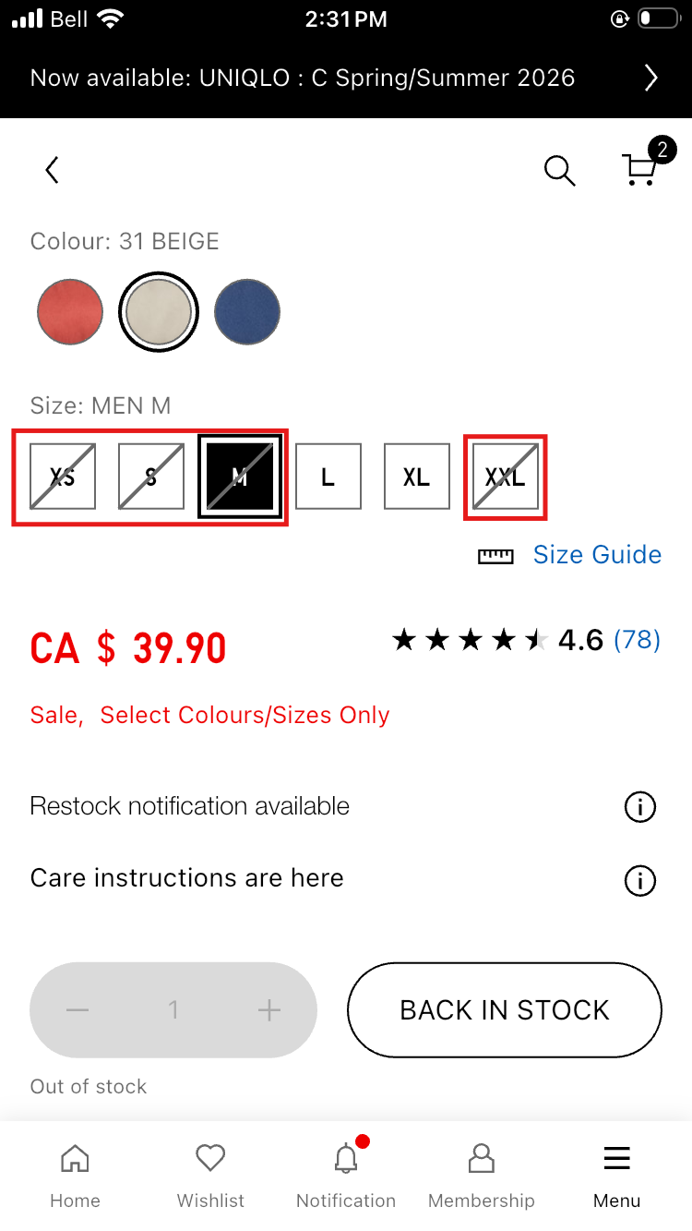The image size is (692, 1231).
Task: Open the search magnifier icon
Action: (559, 170)
